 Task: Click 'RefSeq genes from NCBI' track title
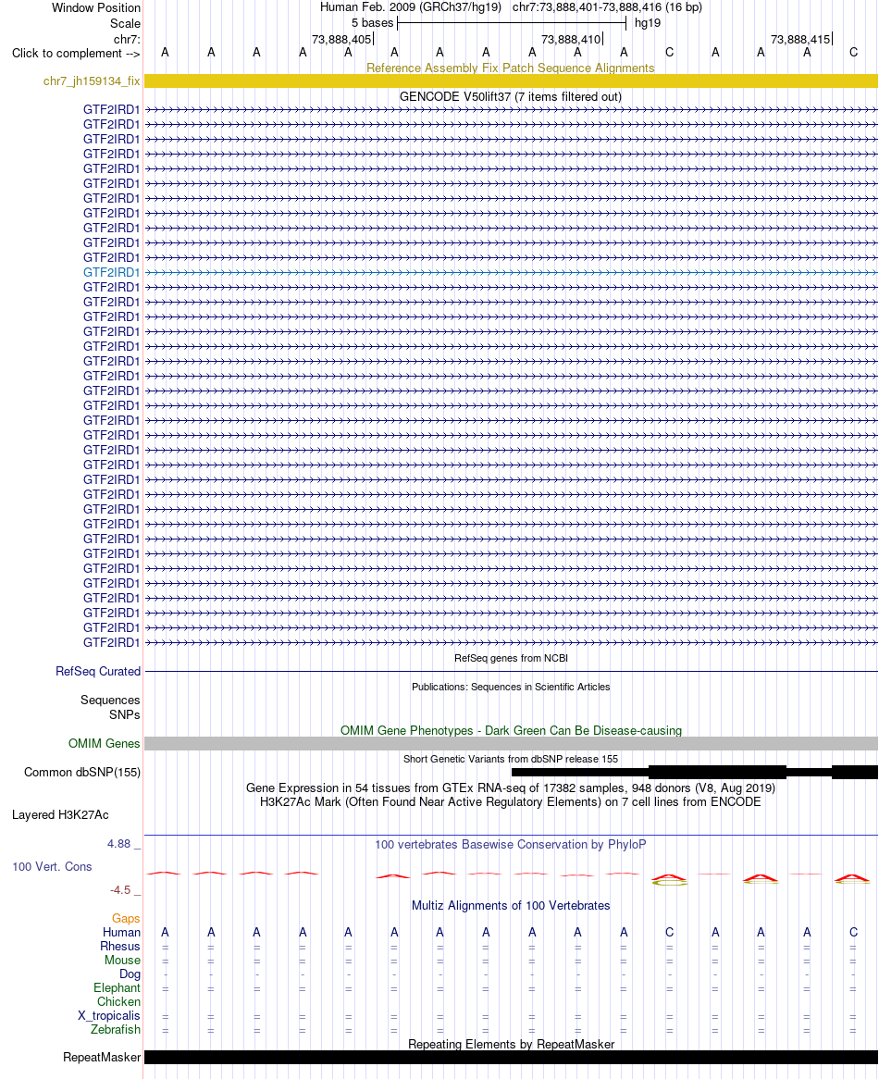(x=511, y=658)
